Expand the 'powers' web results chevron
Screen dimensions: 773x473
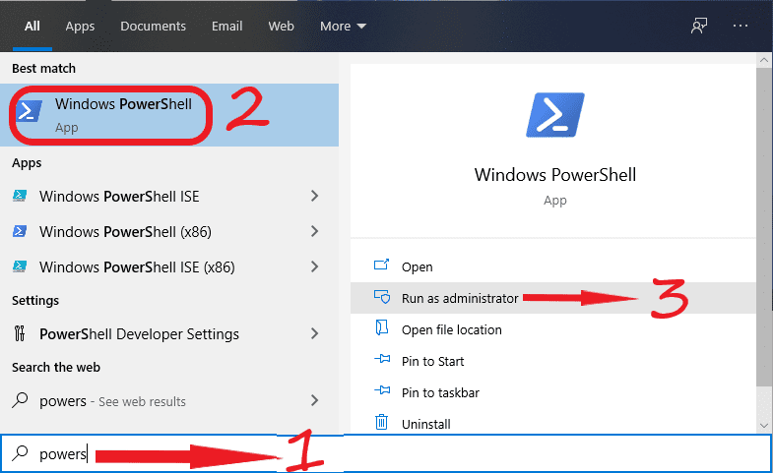click(314, 400)
